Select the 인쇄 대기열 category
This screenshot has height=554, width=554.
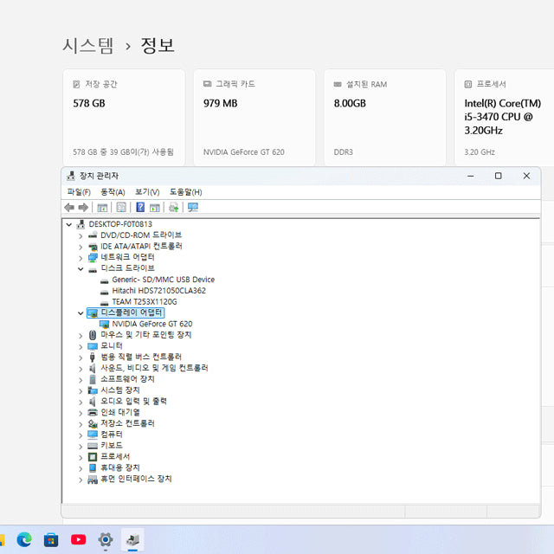[120, 412]
